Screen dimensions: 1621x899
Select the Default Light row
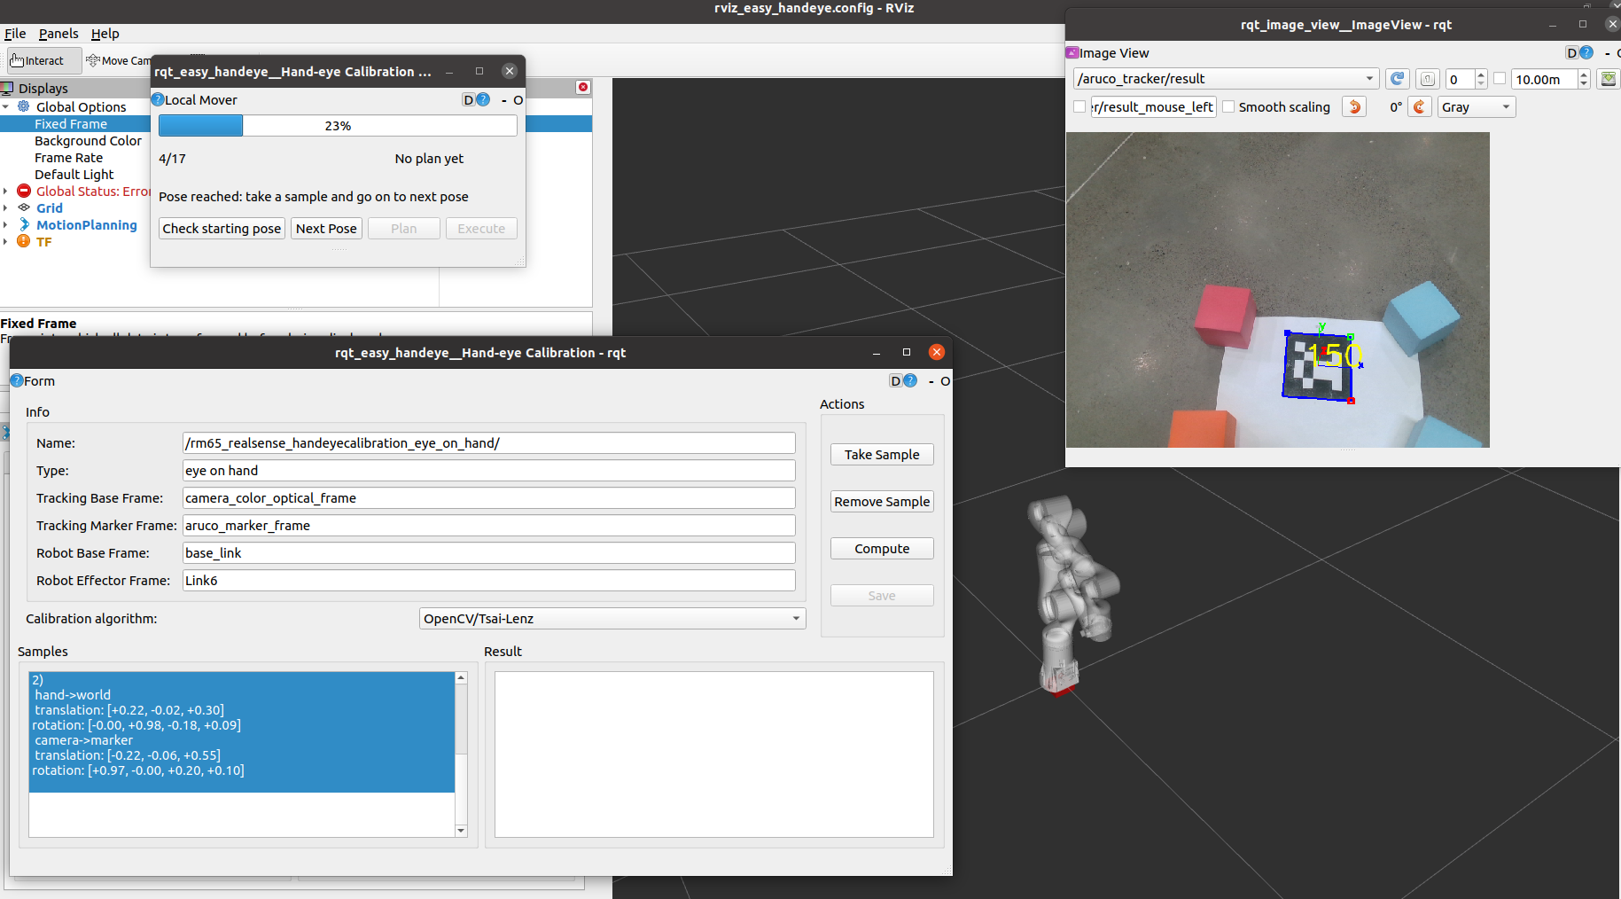[x=74, y=175]
